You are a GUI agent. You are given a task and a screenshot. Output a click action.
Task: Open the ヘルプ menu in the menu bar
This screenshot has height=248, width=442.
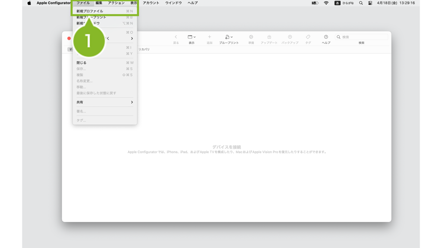click(193, 3)
